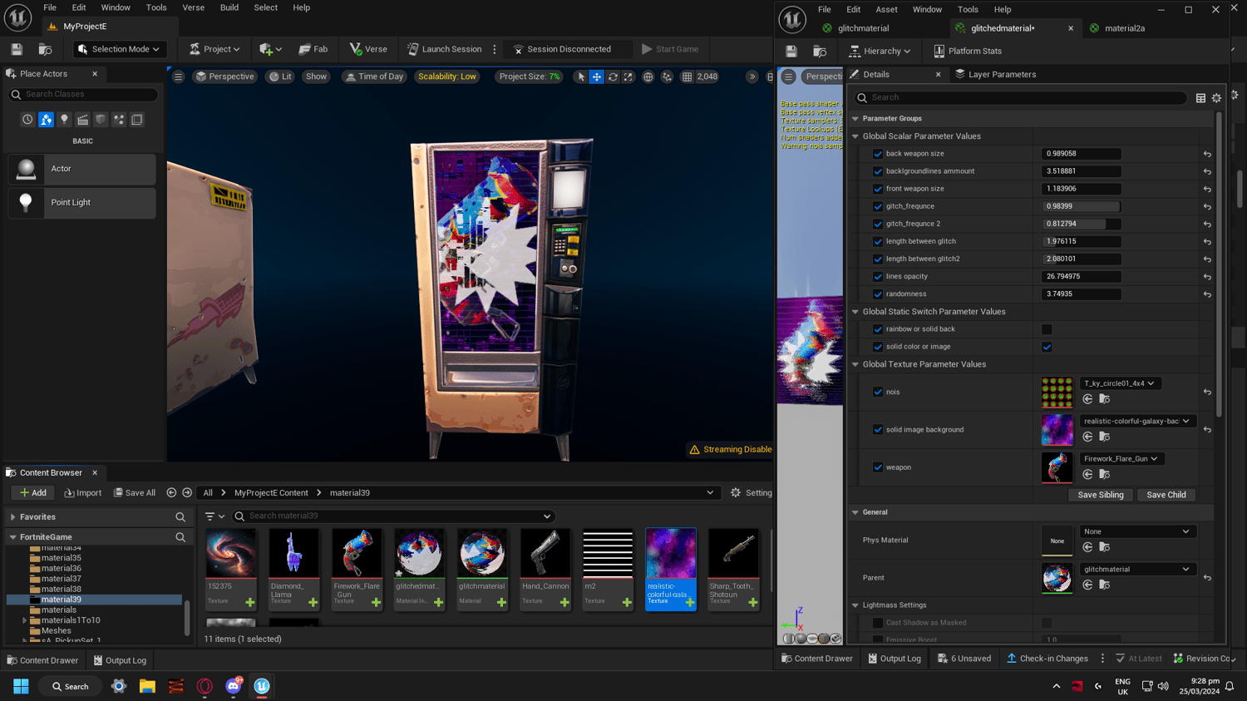Reset 'back weapon size' to default arrow
The height and width of the screenshot is (701, 1247).
click(1207, 154)
